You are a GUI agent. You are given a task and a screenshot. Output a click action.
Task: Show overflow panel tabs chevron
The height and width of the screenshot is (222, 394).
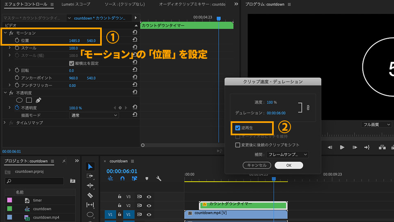pyautogui.click(x=236, y=4)
